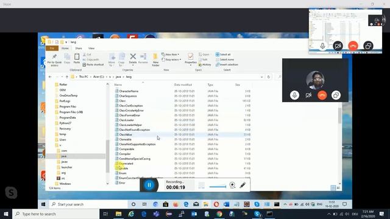Viewport: 390px width, 219px height.
Task: Open New item dropdown
Action: pyautogui.click(x=170, y=54)
